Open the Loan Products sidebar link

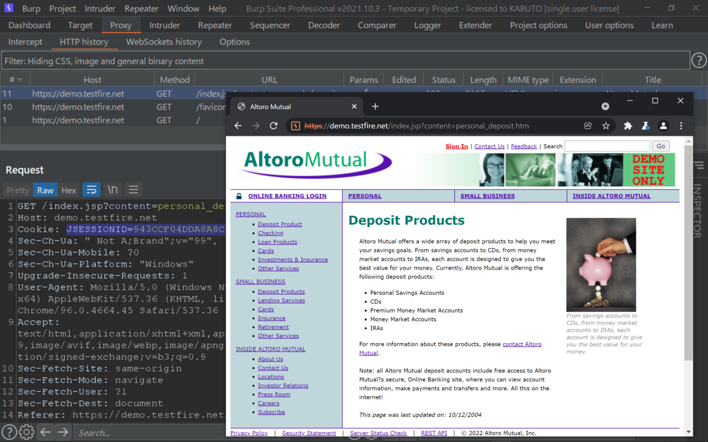277,242
